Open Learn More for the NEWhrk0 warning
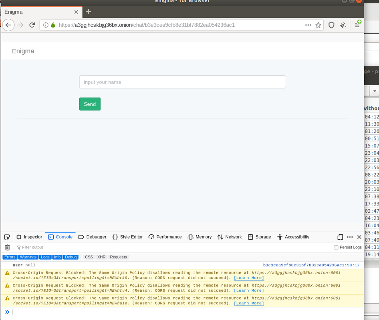Image resolution: width=379 pixels, height=320 pixels. pyautogui.click(x=249, y=278)
